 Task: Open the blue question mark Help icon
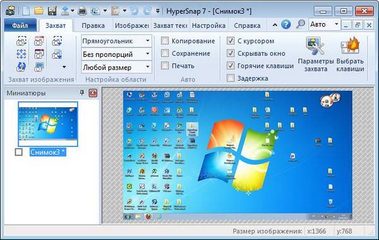(x=286, y=25)
